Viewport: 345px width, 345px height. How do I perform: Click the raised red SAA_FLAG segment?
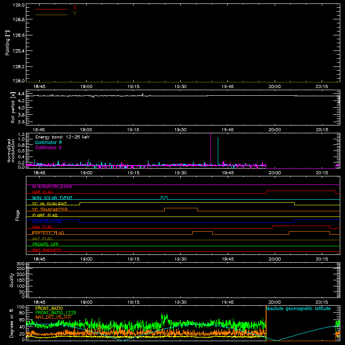tap(301, 226)
